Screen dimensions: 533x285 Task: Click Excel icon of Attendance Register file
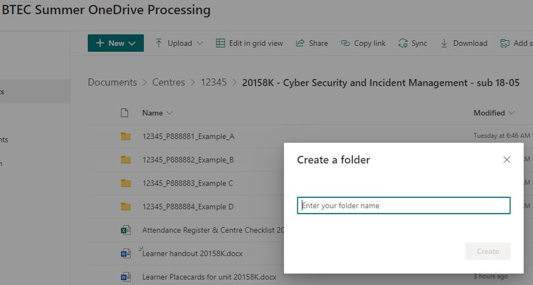[x=126, y=230]
